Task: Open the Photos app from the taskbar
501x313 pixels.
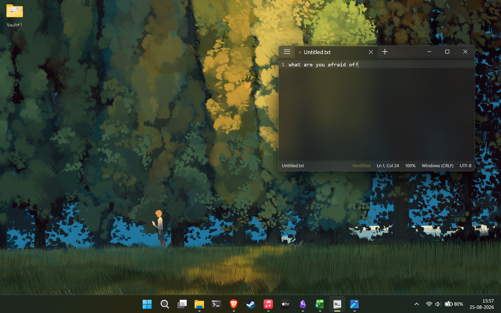Action: (354, 304)
